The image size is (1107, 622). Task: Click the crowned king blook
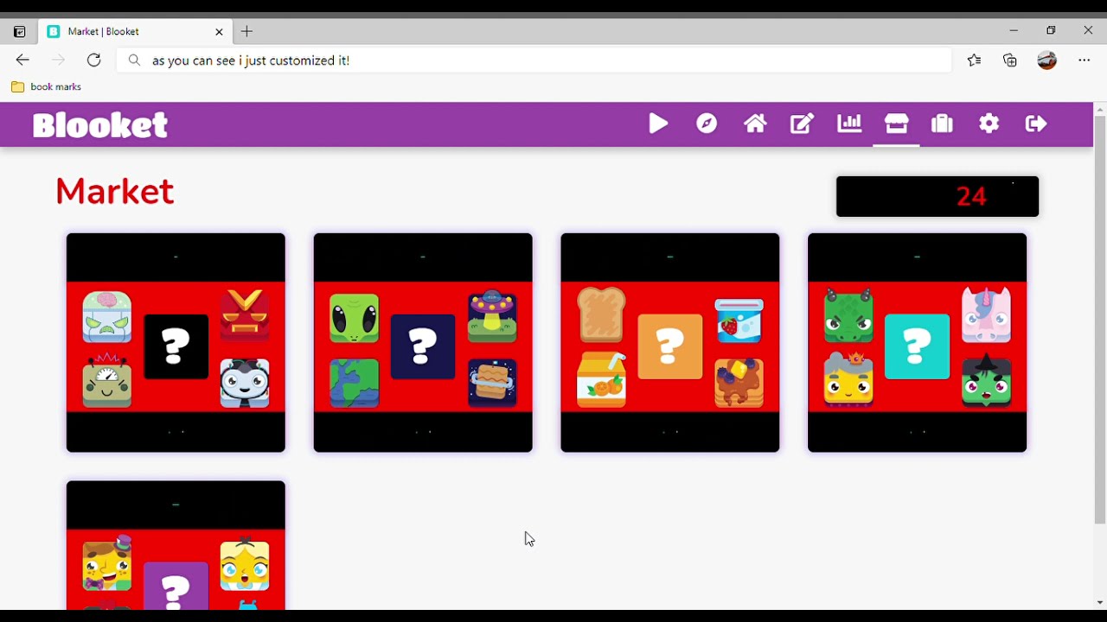pyautogui.click(x=848, y=379)
